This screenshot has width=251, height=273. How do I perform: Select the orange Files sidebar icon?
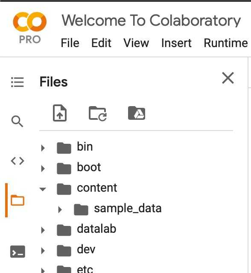click(18, 200)
